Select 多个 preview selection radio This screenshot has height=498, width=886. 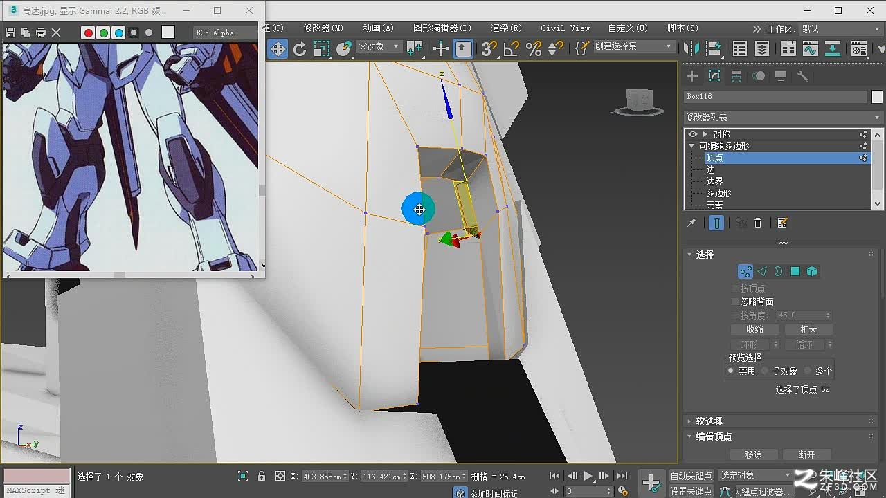coord(808,371)
